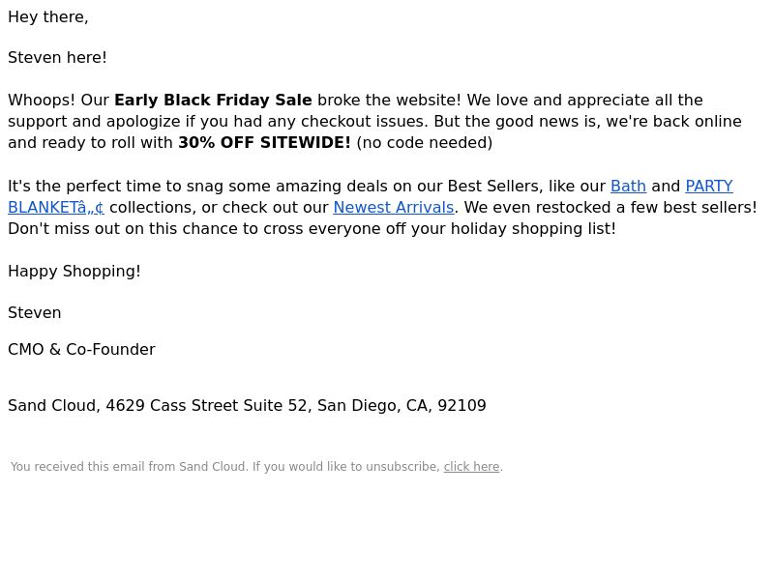Image resolution: width=774 pixels, height=580 pixels.
Task: Click the 'CMO & Co-Founder' title line
Action: click(81, 350)
